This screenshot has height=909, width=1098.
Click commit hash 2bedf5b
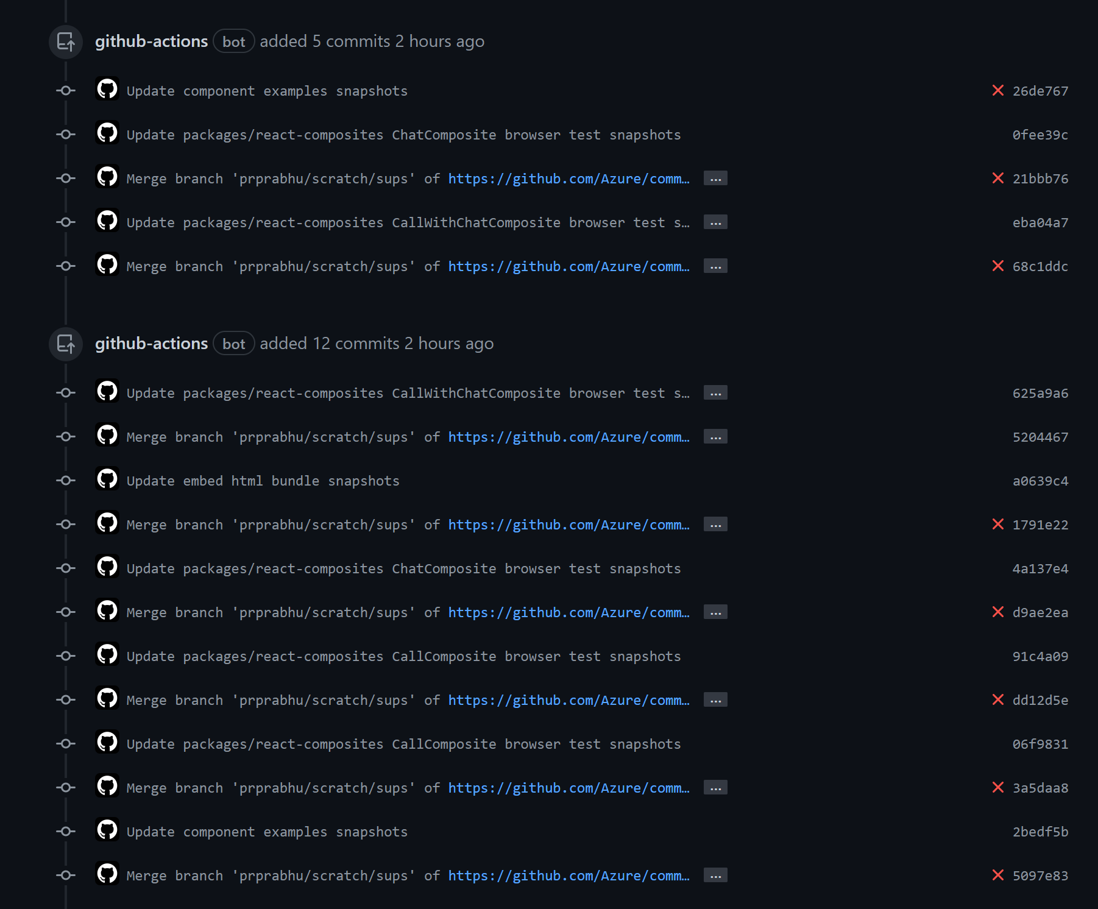tap(1040, 832)
